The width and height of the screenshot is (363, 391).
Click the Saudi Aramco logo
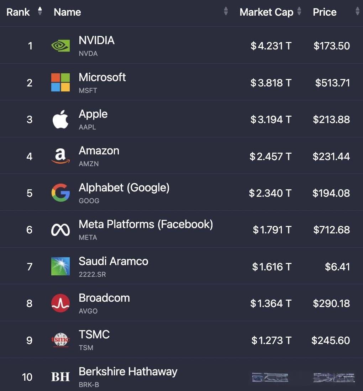pyautogui.click(x=60, y=266)
